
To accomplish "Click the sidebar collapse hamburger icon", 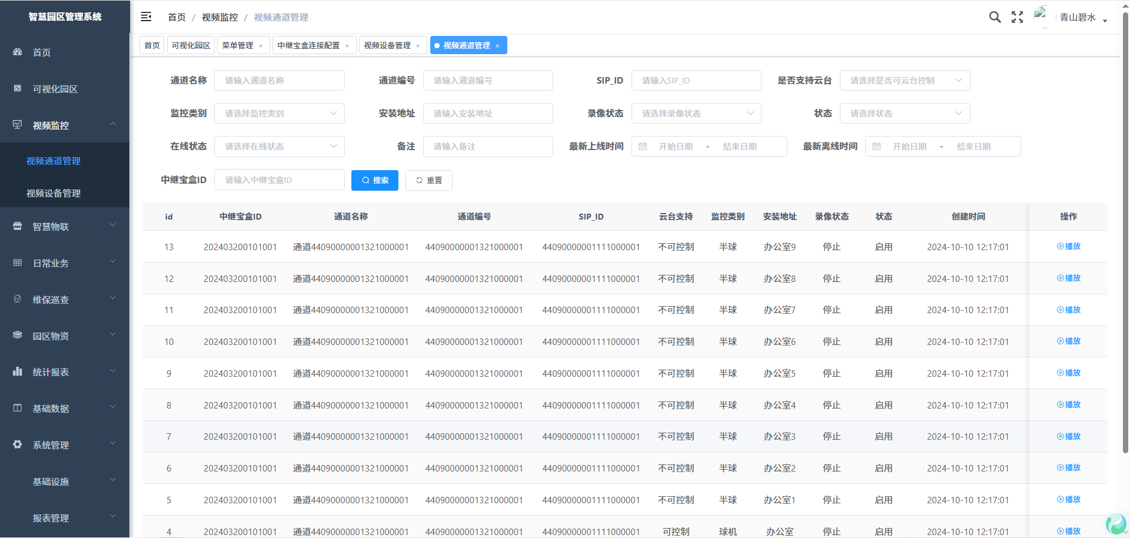I will coord(146,17).
